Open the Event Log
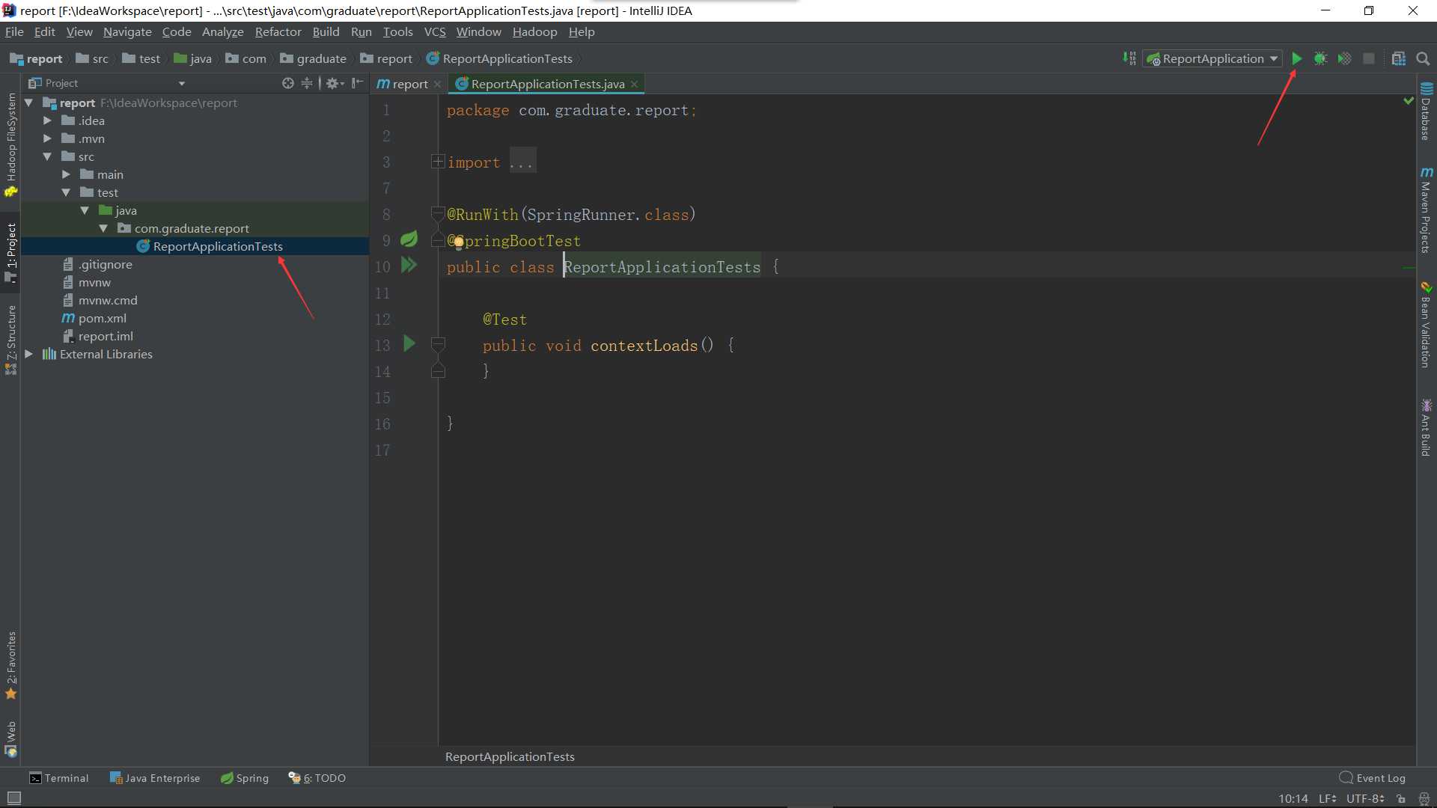This screenshot has width=1437, height=808. (x=1373, y=778)
